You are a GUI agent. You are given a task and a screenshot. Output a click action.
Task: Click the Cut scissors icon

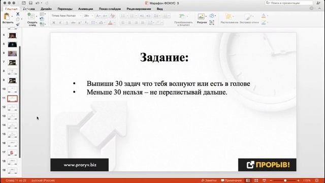18,14
